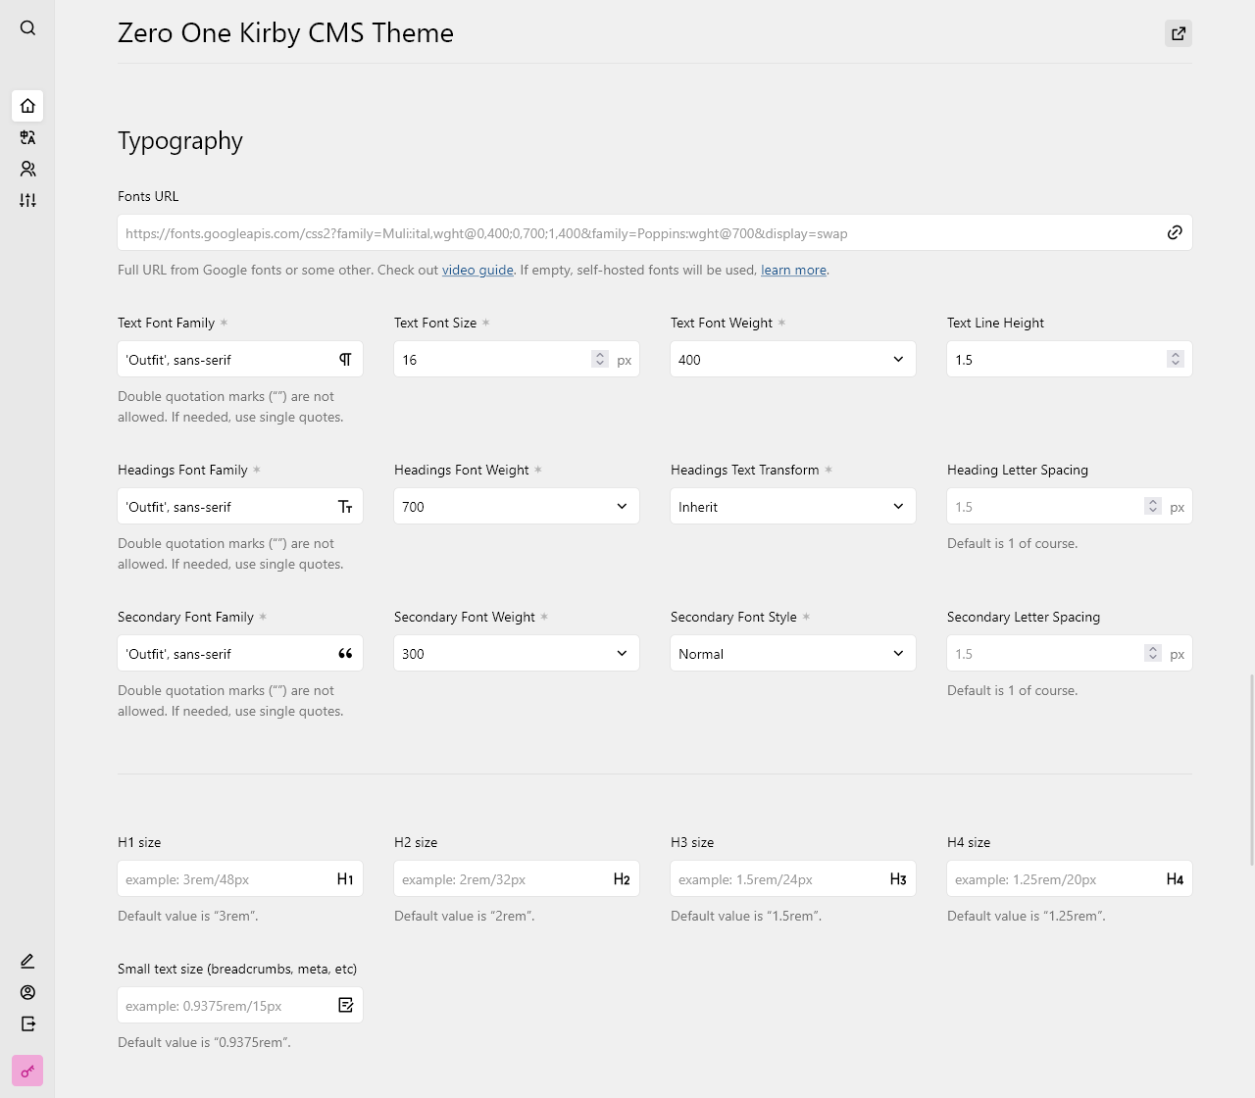Click the pink key license icon

(27, 1071)
